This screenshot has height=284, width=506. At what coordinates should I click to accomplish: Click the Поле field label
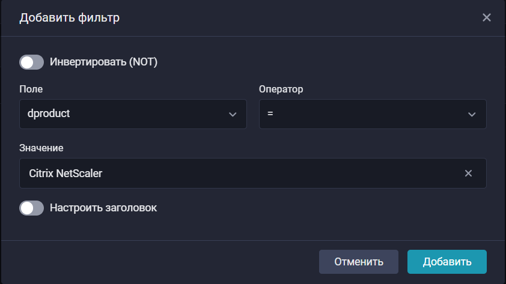[x=31, y=89]
